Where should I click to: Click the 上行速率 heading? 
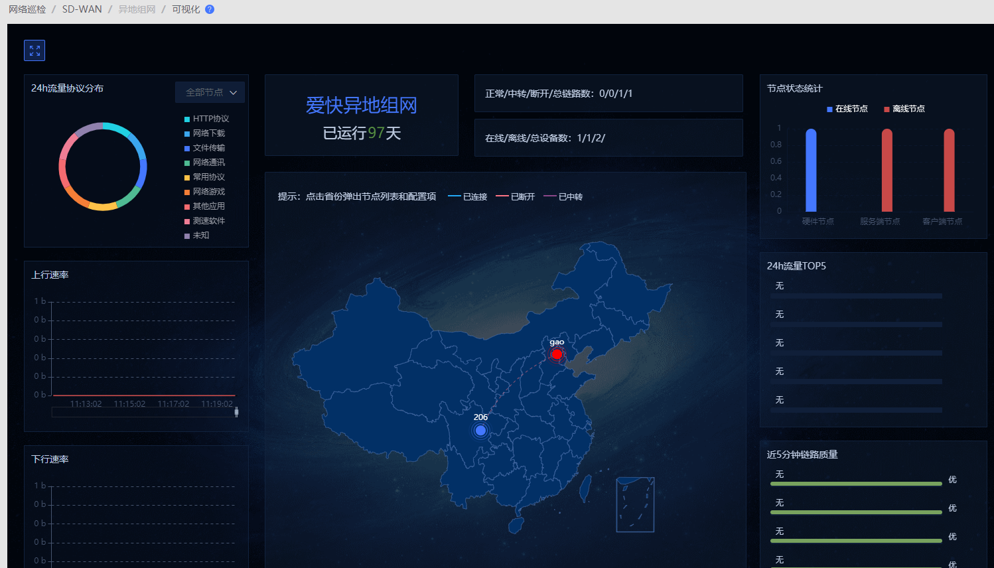50,275
